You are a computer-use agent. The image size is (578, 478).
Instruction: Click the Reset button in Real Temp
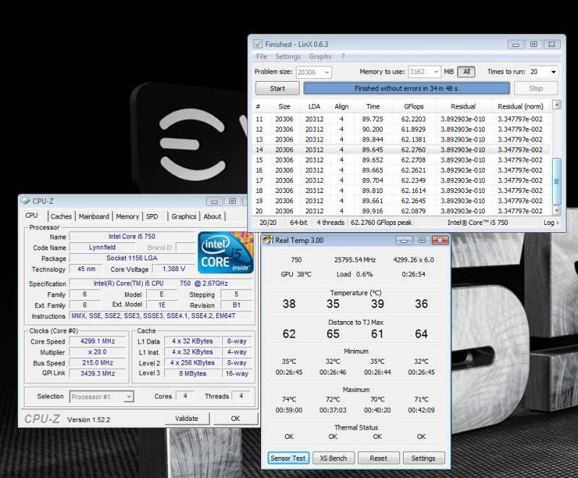pyautogui.click(x=378, y=458)
